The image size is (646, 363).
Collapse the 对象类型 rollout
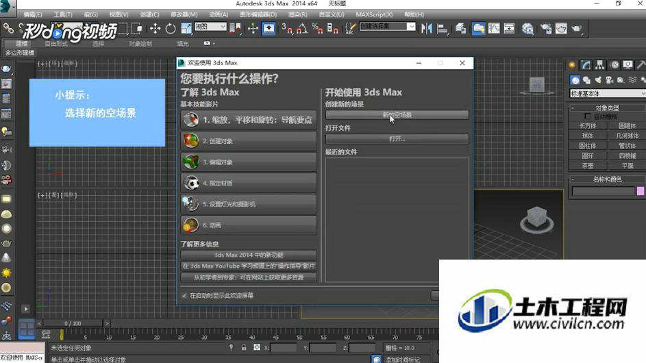(x=607, y=108)
